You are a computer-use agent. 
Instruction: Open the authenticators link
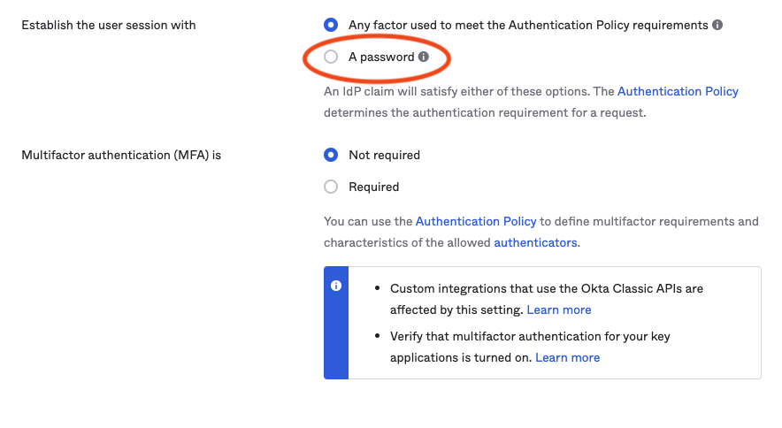(x=535, y=242)
